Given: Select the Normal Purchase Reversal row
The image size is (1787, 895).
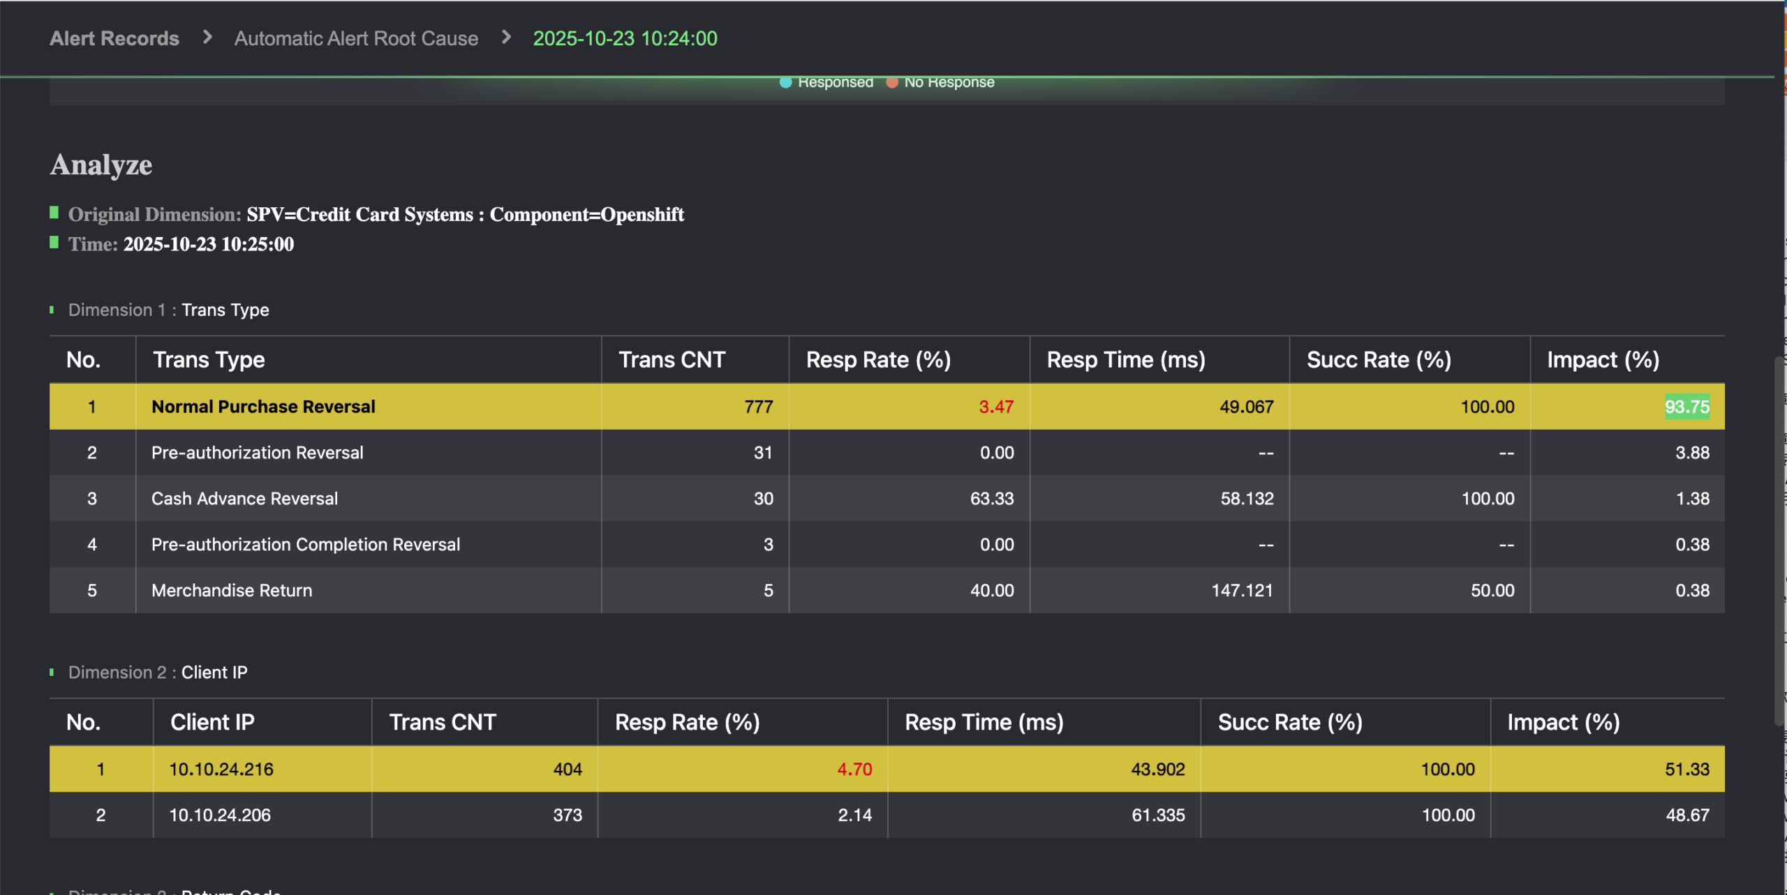Looking at the screenshot, I should [263, 407].
